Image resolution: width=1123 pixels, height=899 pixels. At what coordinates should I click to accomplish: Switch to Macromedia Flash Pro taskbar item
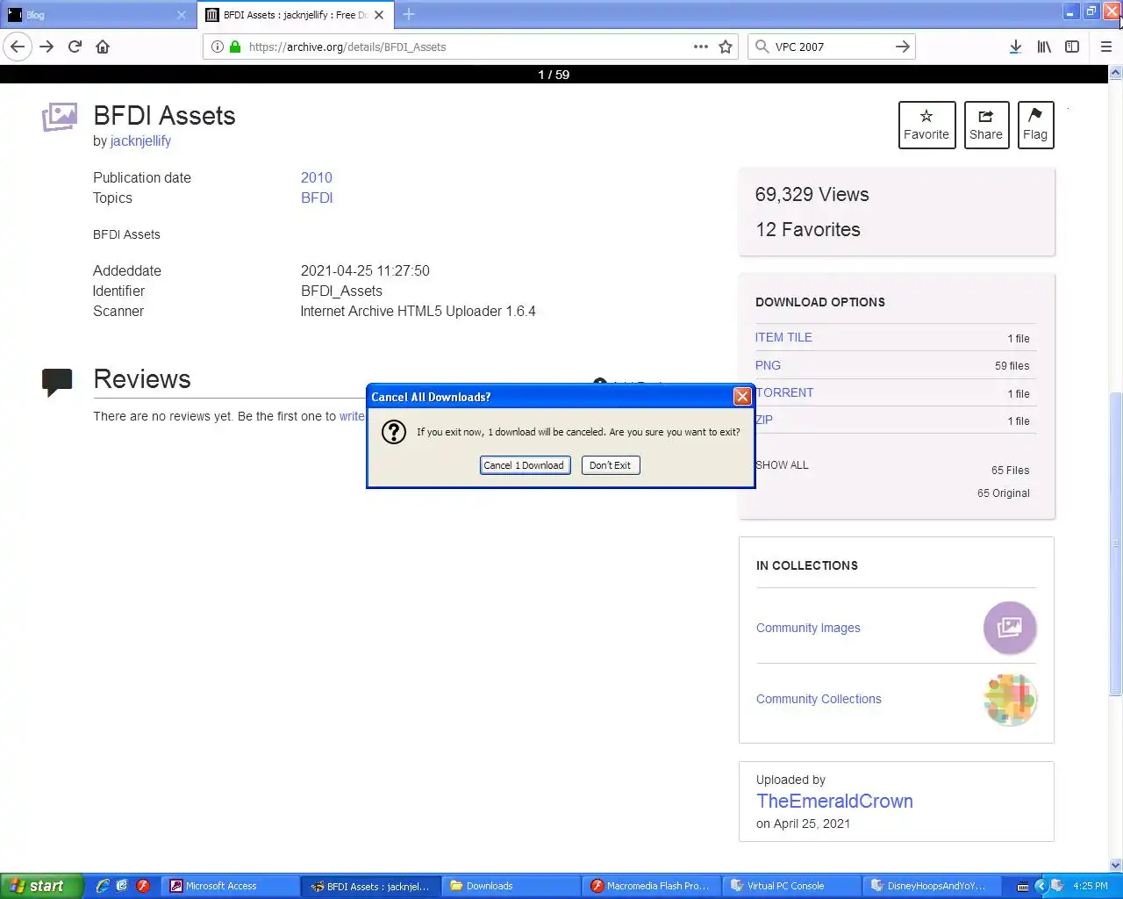pos(653,886)
